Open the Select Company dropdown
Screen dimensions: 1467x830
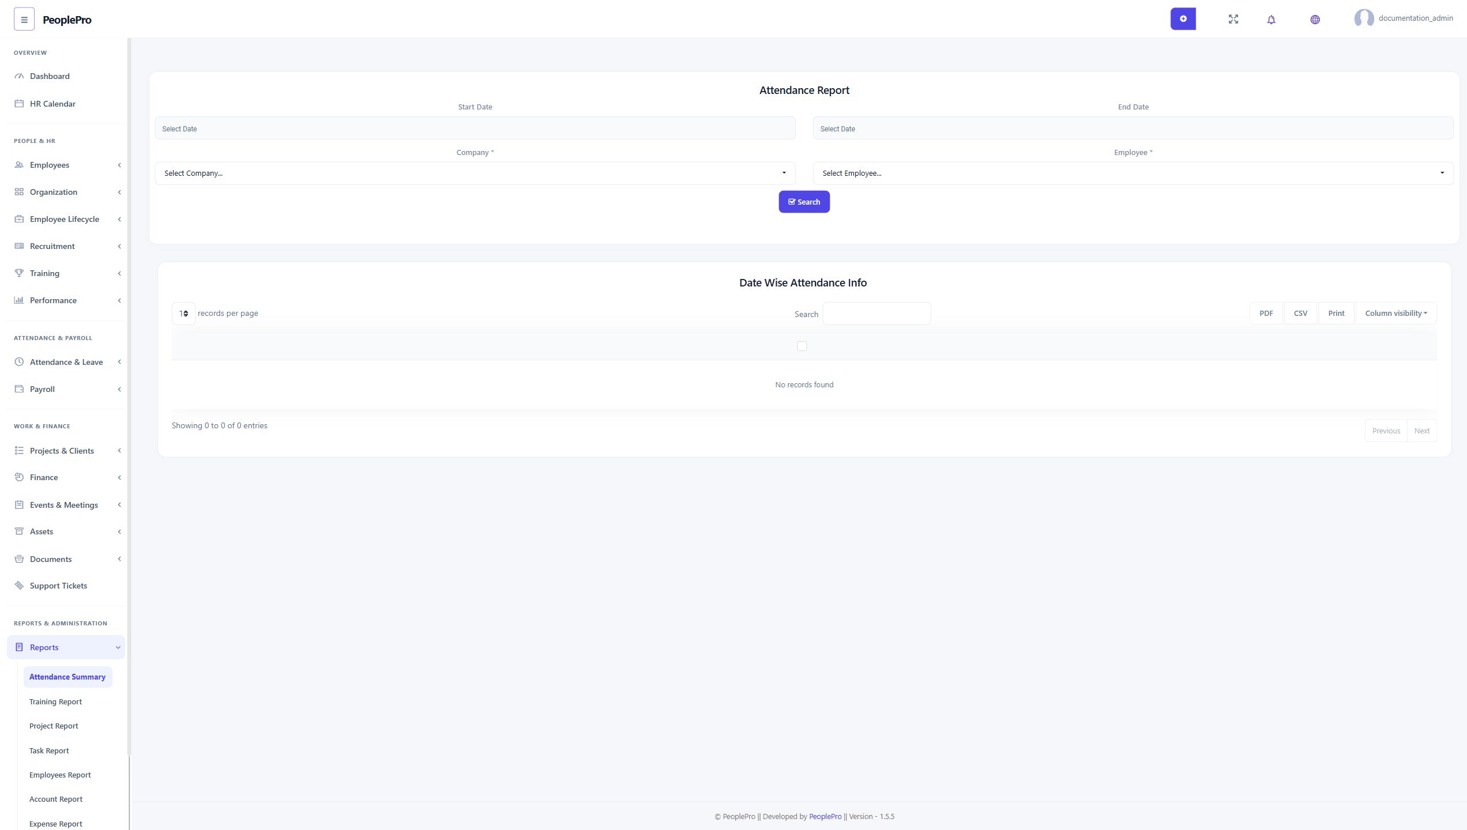tap(475, 173)
